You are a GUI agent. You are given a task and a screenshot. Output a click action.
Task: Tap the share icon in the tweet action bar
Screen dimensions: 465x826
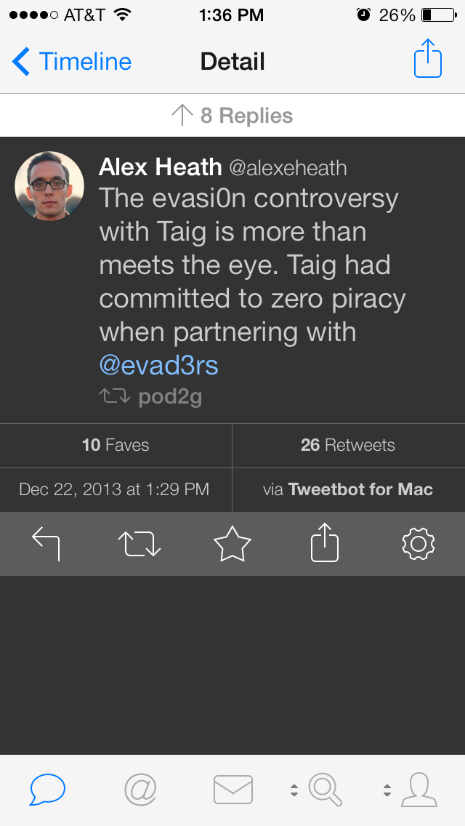325,543
